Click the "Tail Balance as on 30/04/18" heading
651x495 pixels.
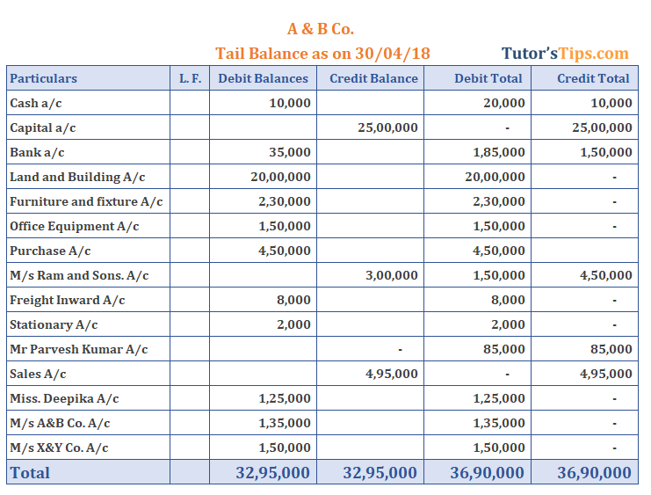coord(322,54)
